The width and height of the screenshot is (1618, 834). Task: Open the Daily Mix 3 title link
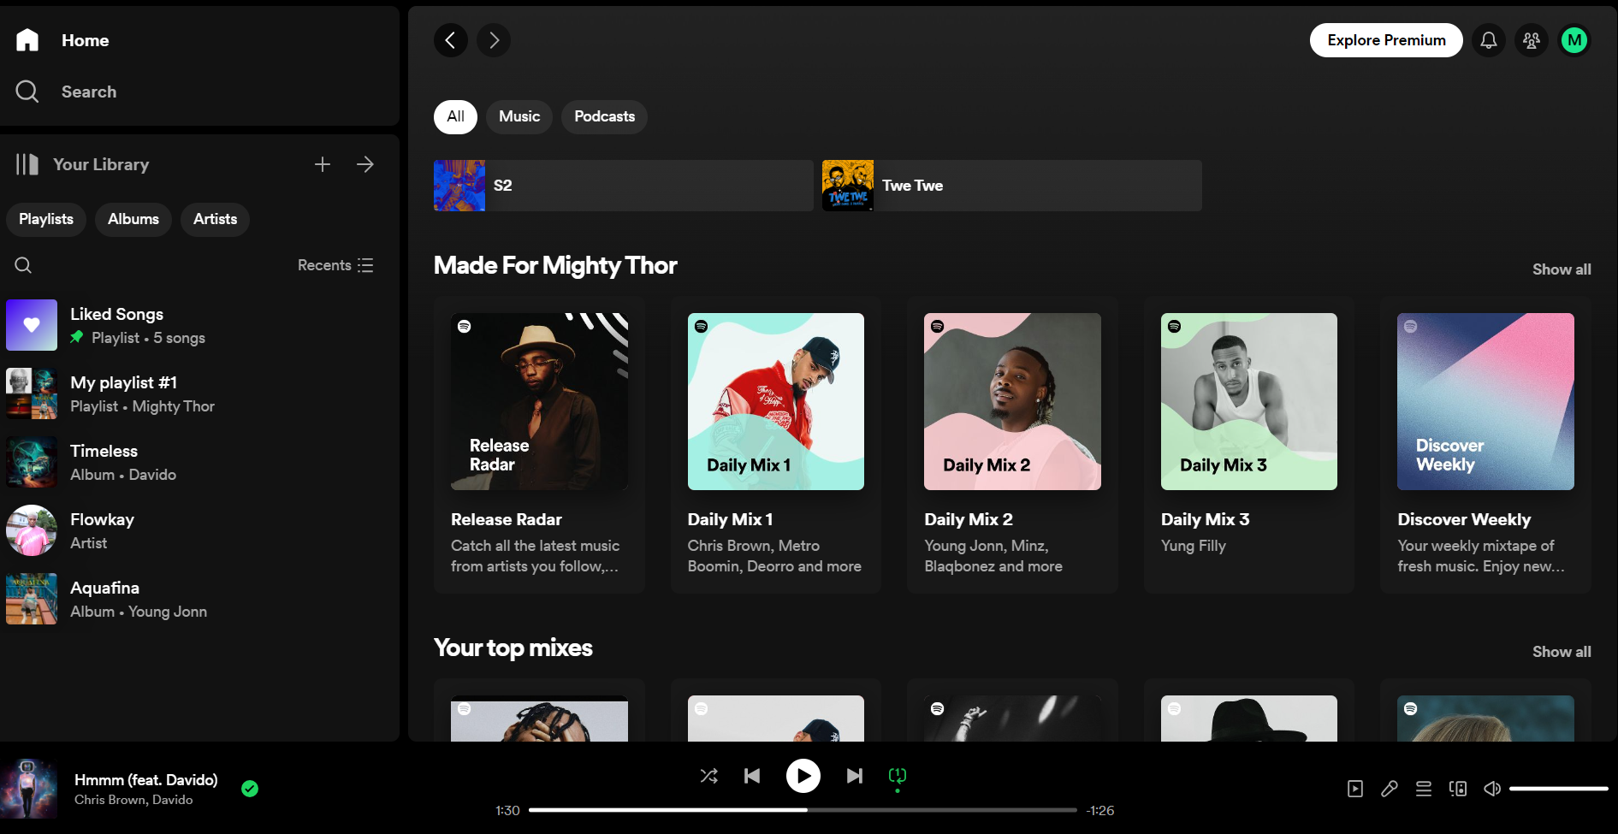click(x=1205, y=519)
